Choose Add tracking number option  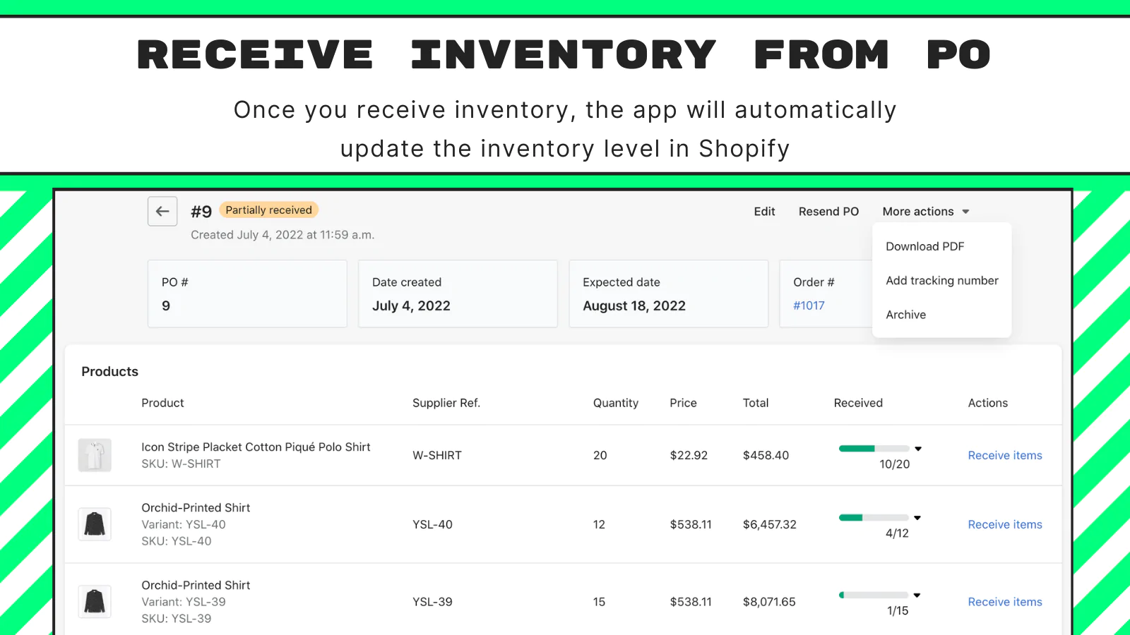point(941,281)
